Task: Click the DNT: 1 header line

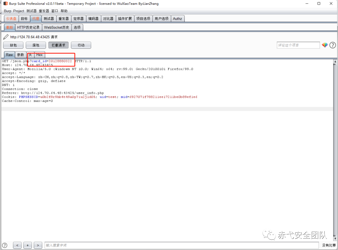Action: (x=8, y=85)
